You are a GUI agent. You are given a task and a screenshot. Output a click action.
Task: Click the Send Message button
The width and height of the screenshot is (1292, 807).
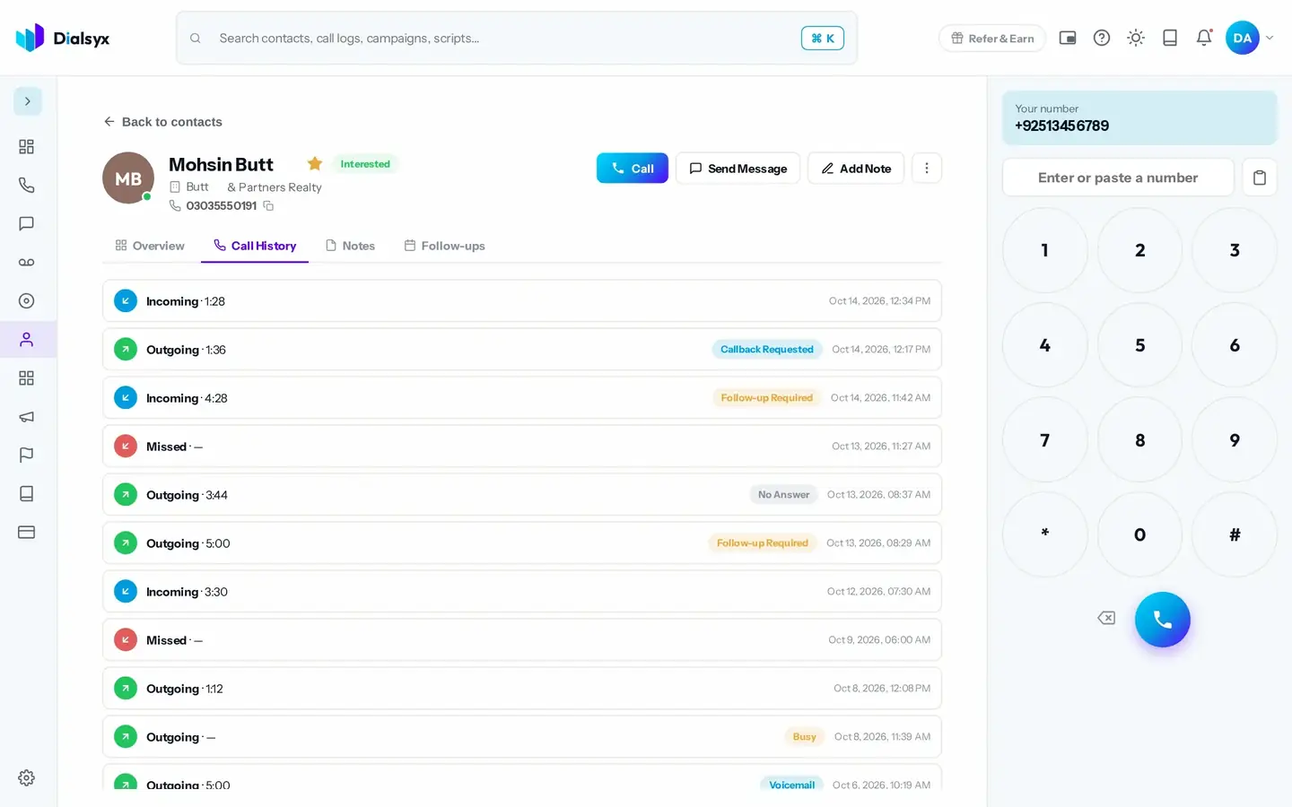pos(738,168)
